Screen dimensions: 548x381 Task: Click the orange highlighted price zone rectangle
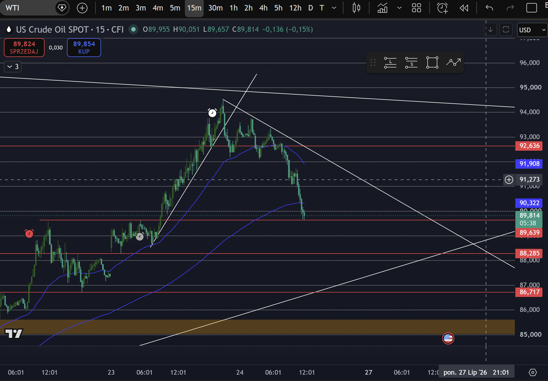257,327
